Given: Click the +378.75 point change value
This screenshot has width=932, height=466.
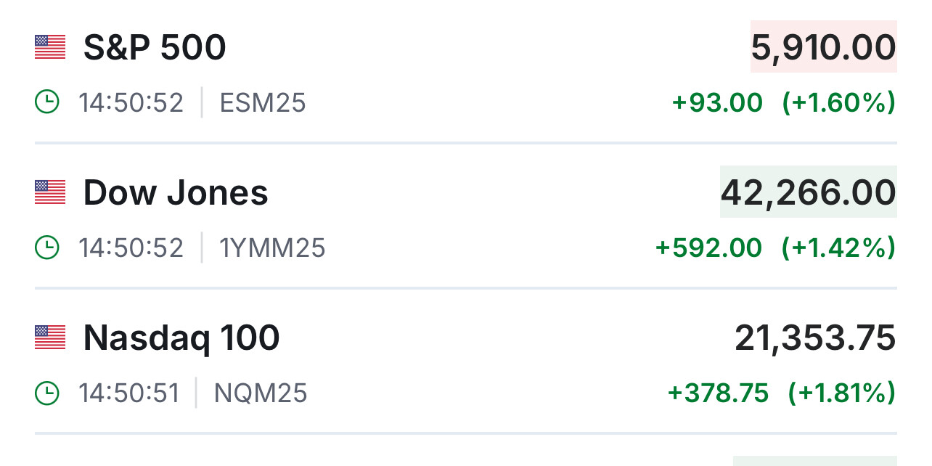Looking at the screenshot, I should click(x=718, y=393).
